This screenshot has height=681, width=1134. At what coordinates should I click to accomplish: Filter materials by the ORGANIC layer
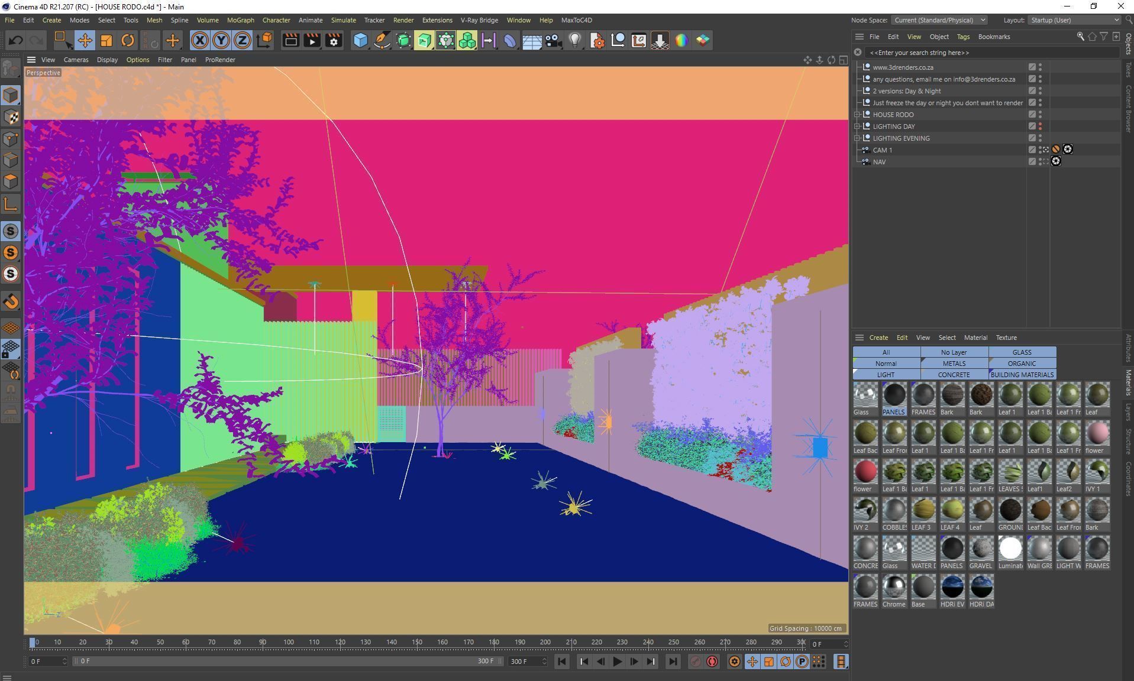(x=1022, y=364)
